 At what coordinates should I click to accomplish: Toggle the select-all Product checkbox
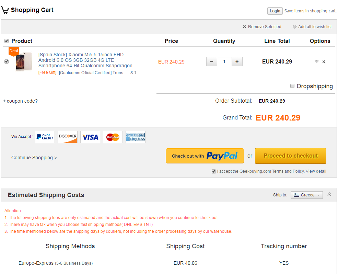[x=7, y=41]
